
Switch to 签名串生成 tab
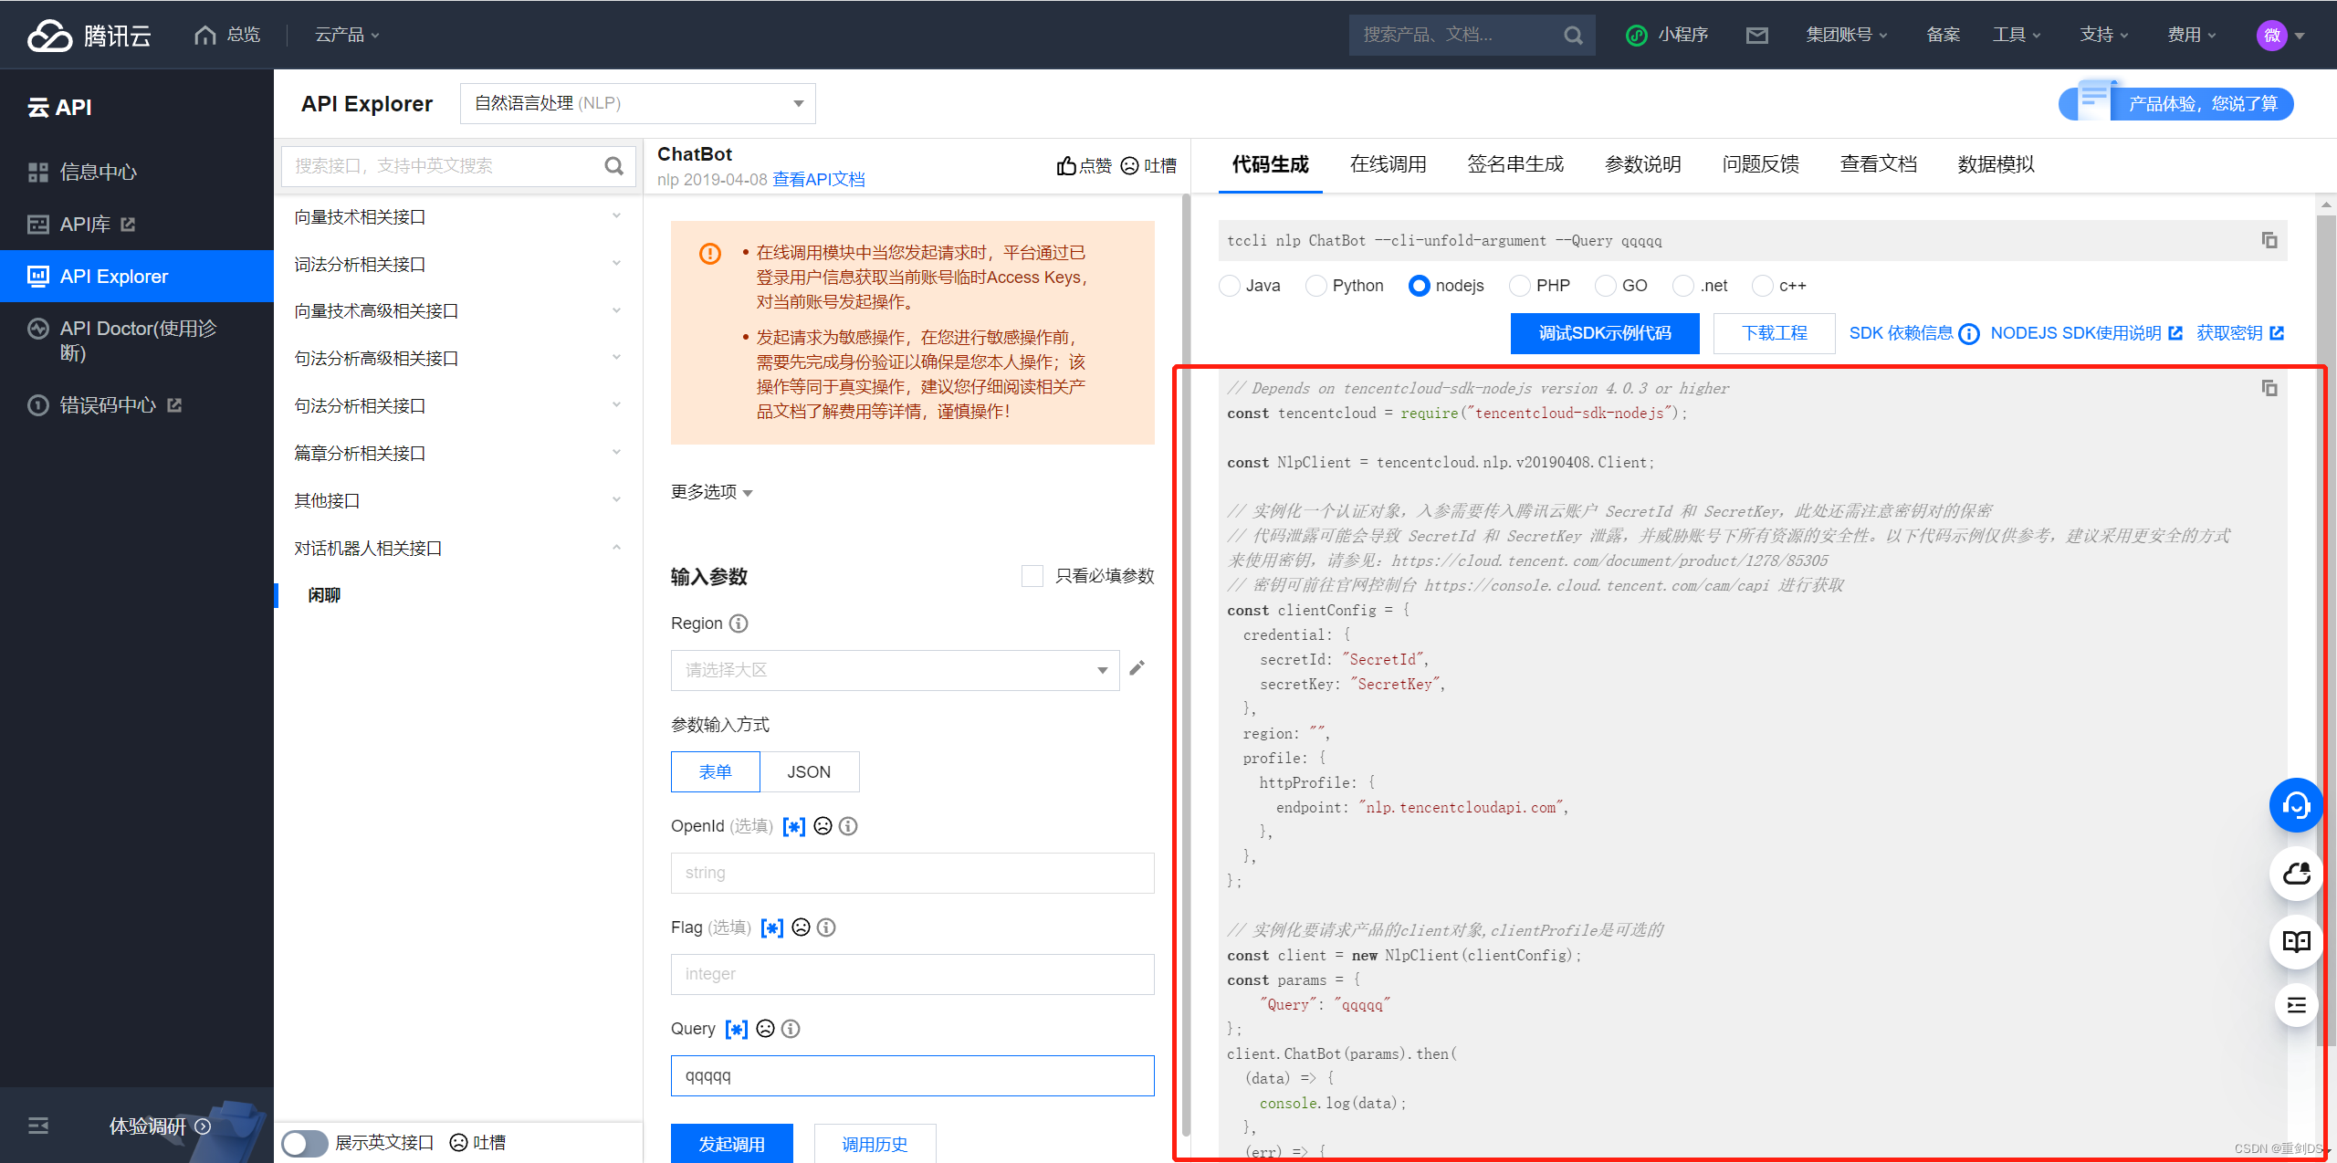tap(1515, 164)
